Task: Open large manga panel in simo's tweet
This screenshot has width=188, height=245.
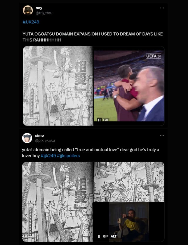Action: [58, 202]
